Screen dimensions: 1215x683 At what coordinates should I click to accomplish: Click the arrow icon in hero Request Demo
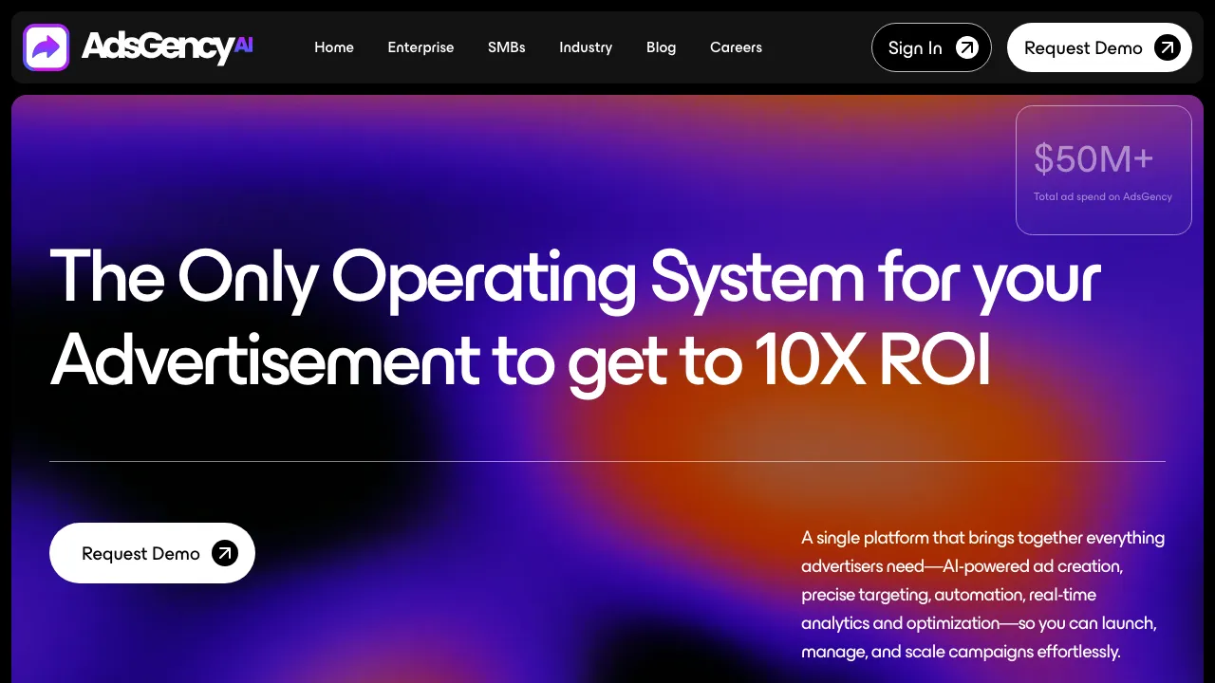(x=224, y=552)
